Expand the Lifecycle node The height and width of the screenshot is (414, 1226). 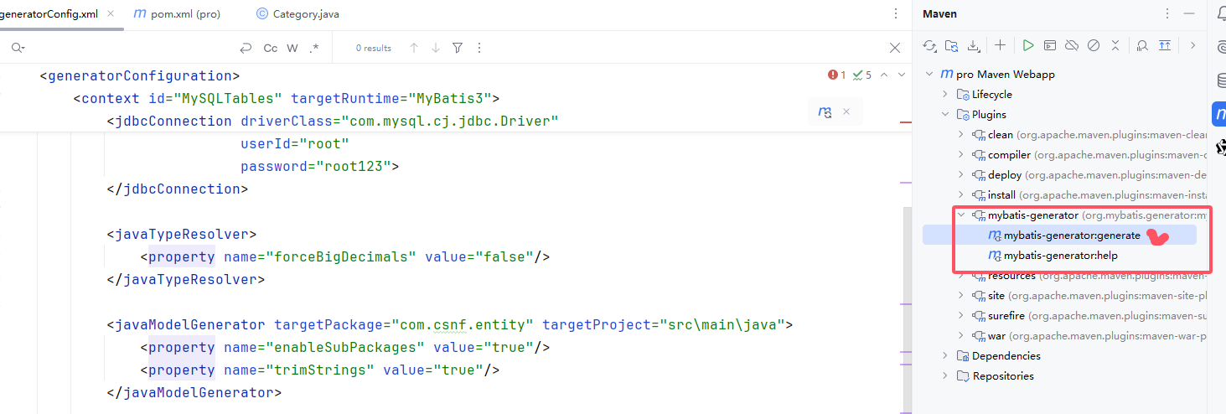point(945,95)
